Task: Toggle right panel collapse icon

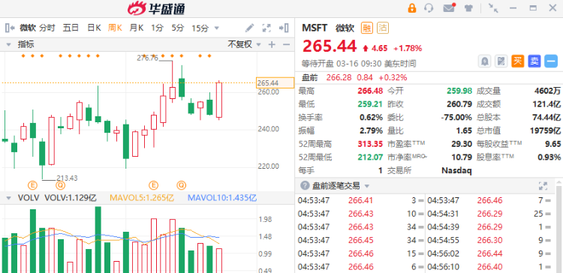Action: [x=284, y=28]
